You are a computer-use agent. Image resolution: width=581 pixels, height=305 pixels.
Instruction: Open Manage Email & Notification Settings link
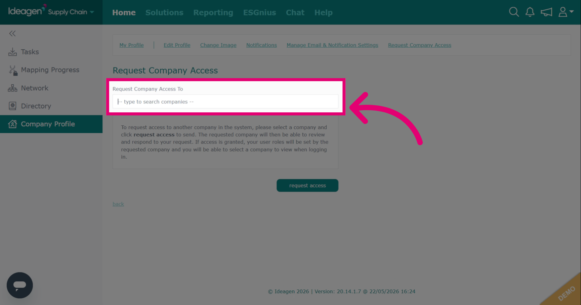[x=332, y=45]
